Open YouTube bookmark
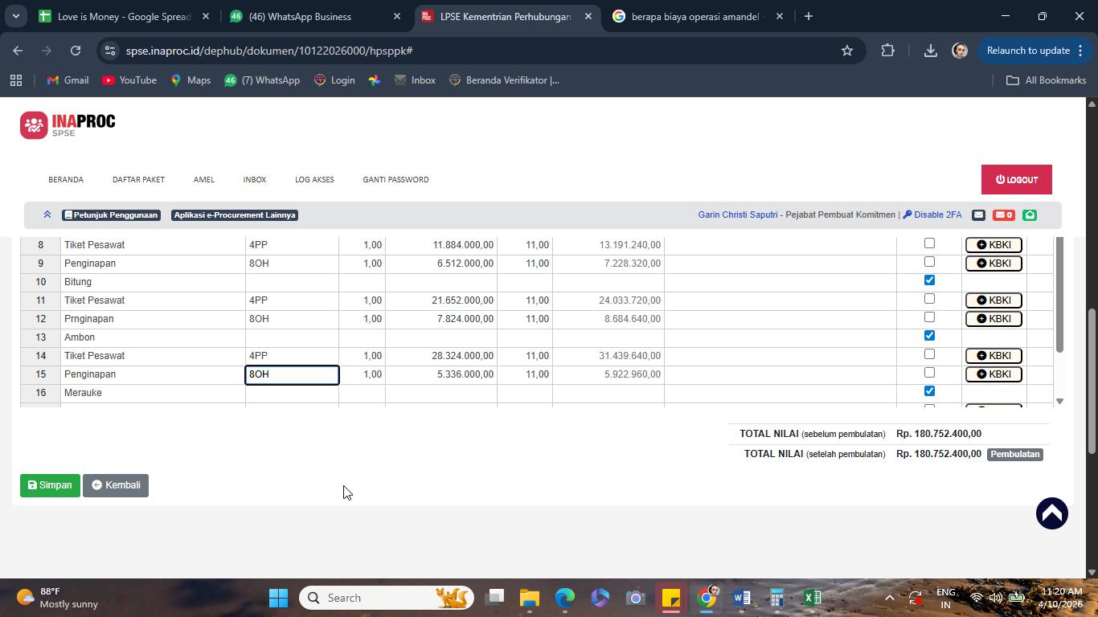Viewport: 1098px width, 617px height. (x=129, y=80)
